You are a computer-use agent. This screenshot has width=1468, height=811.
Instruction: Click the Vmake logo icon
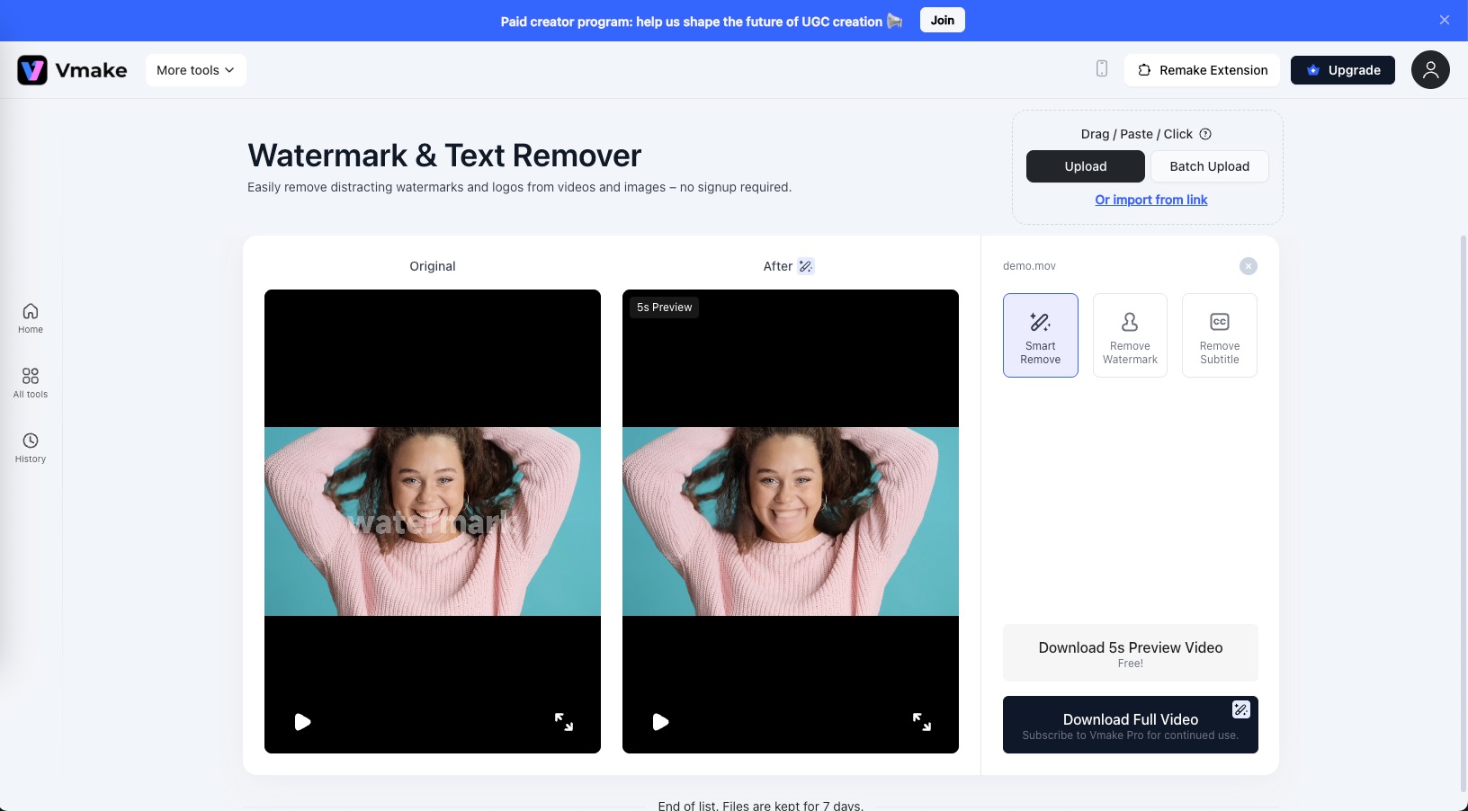point(32,70)
